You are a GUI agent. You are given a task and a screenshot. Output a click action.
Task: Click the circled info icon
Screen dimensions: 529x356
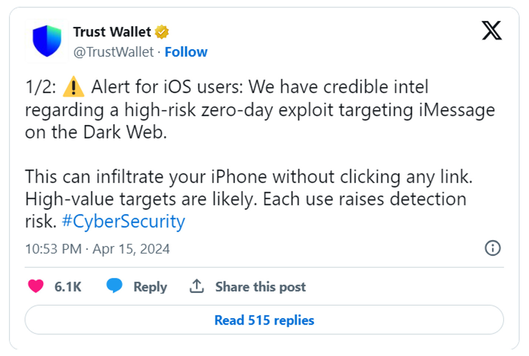pyautogui.click(x=492, y=248)
